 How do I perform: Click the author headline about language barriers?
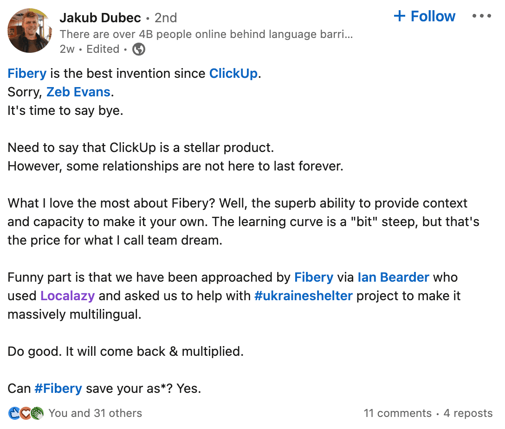pos(206,34)
